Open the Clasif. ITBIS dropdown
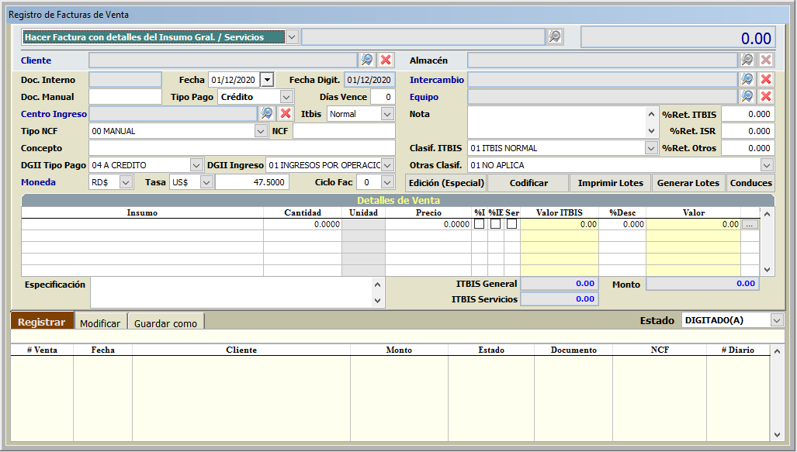797x452 pixels. coord(651,148)
